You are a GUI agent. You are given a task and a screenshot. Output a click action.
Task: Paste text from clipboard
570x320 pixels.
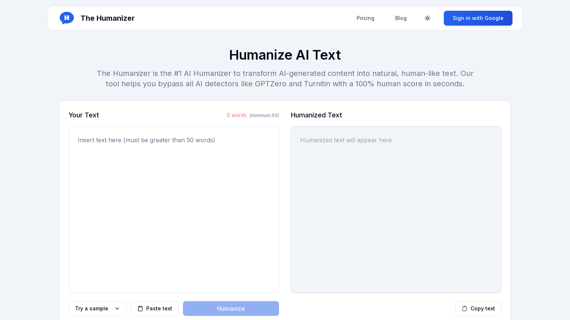[x=155, y=309]
